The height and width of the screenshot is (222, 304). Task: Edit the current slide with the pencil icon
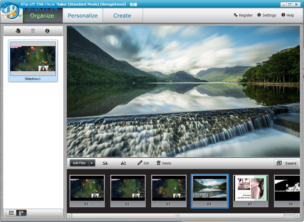click(143, 163)
